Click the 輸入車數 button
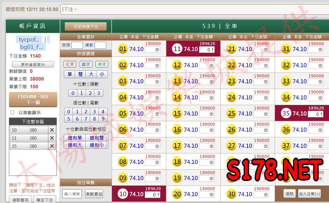This screenshot has height=203, width=329. 72,194
